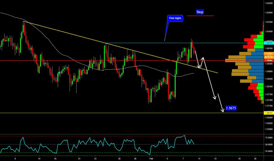Click the 50.0000 RSI scale label

269,145
